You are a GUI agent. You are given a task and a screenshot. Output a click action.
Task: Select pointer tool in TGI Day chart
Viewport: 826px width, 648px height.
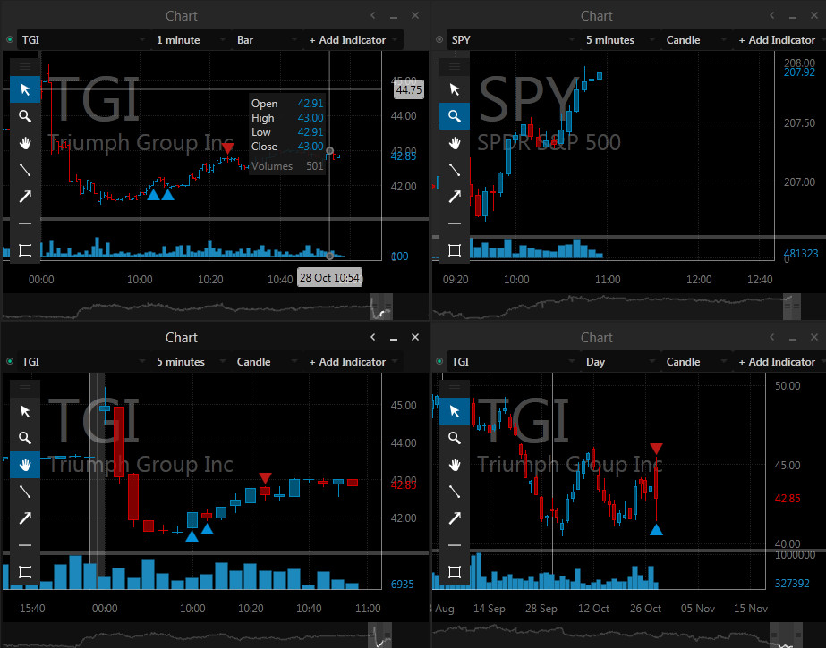point(455,411)
